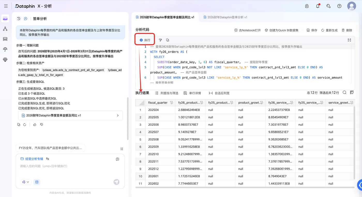Open filter for fy25_service column
This screenshot has width=362, height=197.
[x=322, y=103]
